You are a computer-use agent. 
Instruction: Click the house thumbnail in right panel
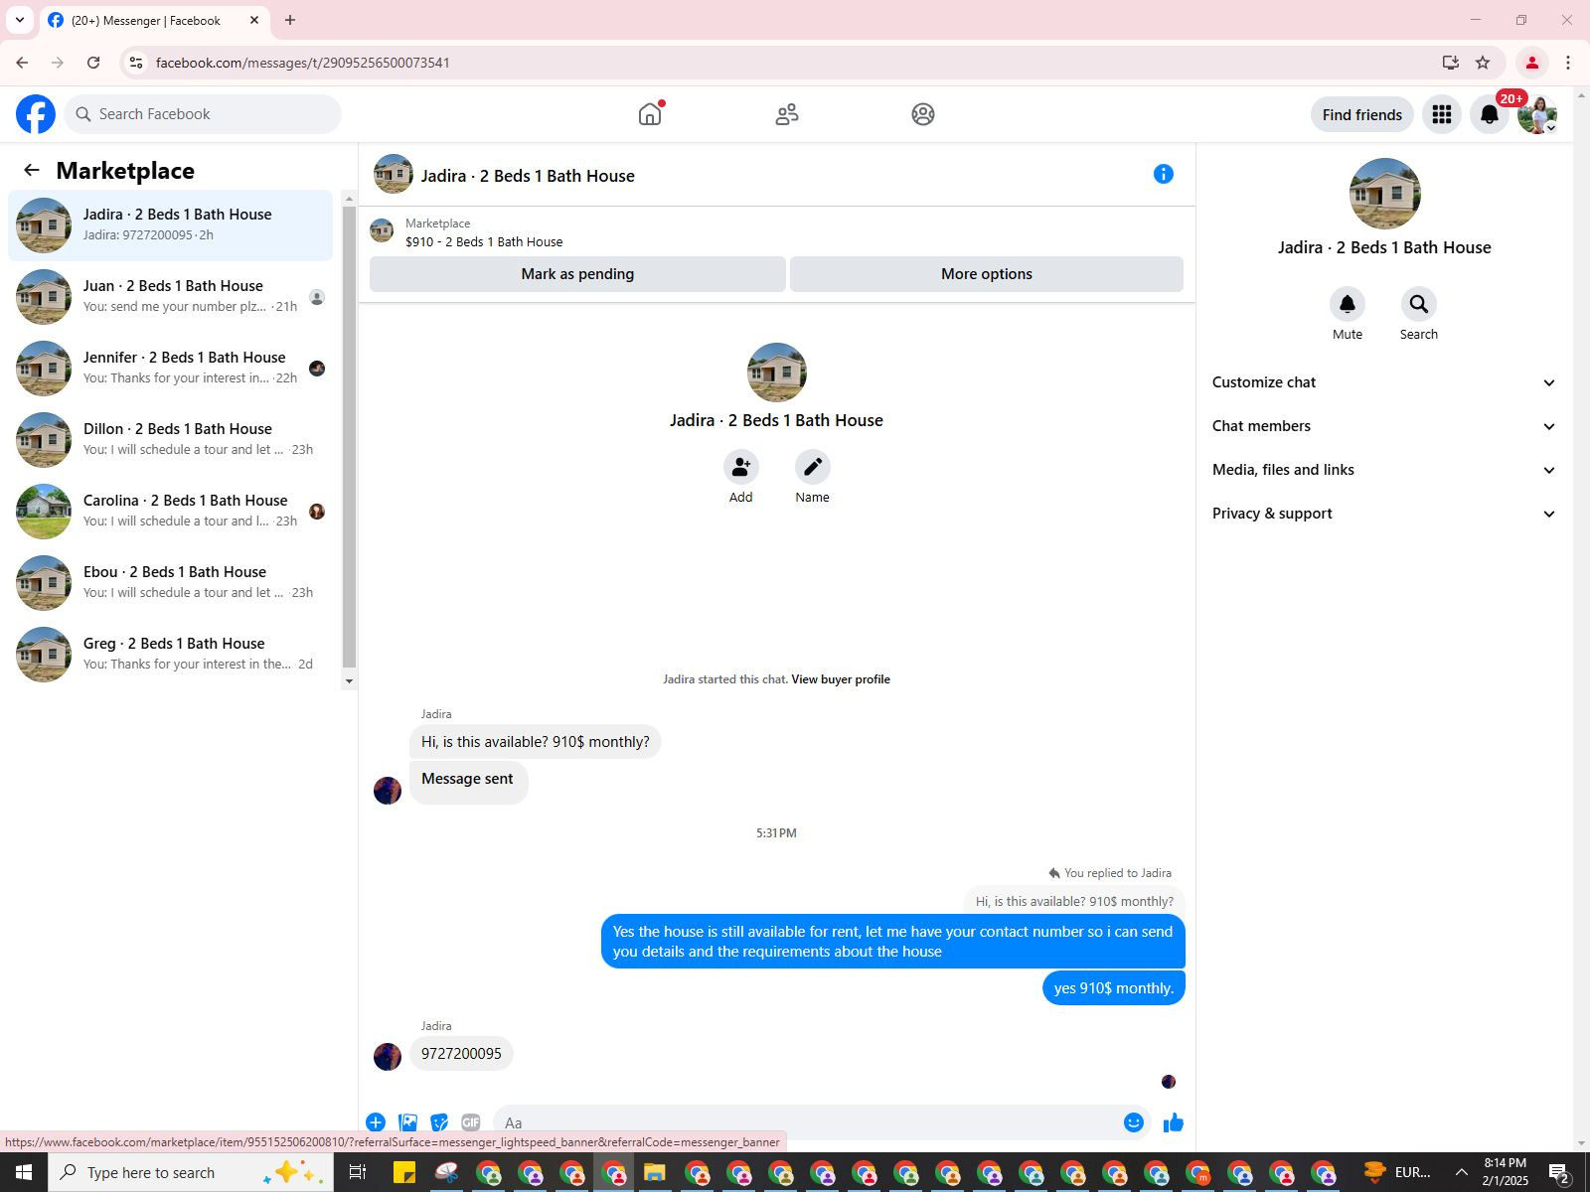click(1384, 194)
